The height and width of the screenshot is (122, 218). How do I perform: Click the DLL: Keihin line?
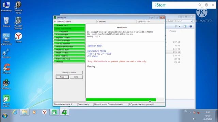[x=93, y=56]
